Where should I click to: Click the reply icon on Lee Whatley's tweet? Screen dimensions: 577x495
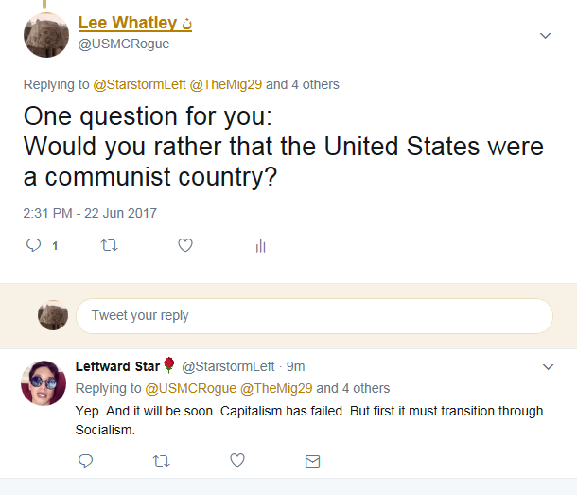pos(33,245)
